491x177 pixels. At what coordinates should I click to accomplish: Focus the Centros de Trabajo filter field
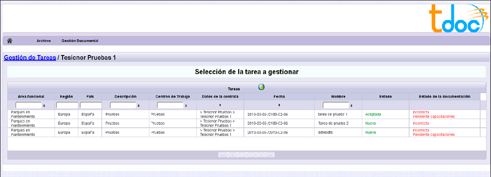170,105
